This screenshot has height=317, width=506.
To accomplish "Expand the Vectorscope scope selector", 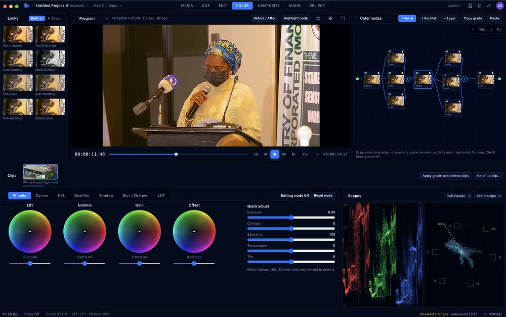I will (x=489, y=196).
